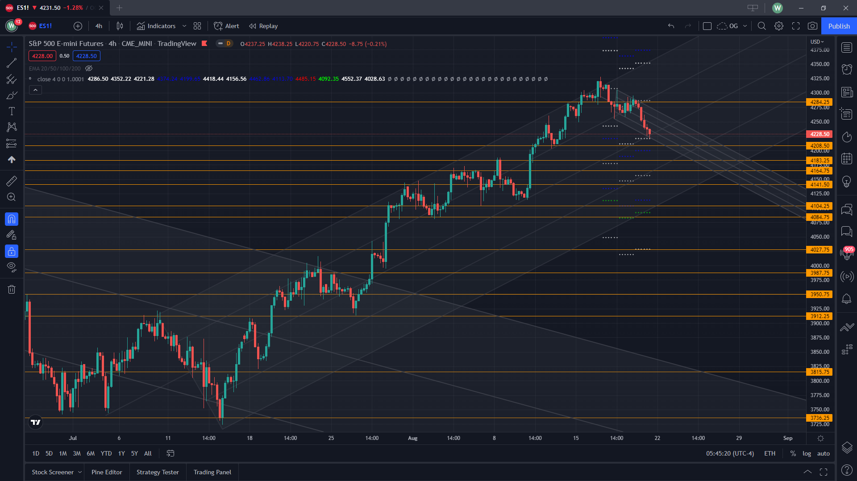Select the text annotation tool
The height and width of the screenshot is (481, 857).
coord(12,111)
